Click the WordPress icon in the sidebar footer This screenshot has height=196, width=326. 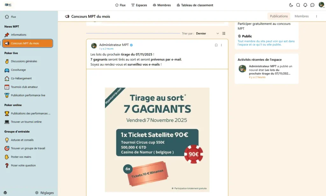(x=5, y=193)
